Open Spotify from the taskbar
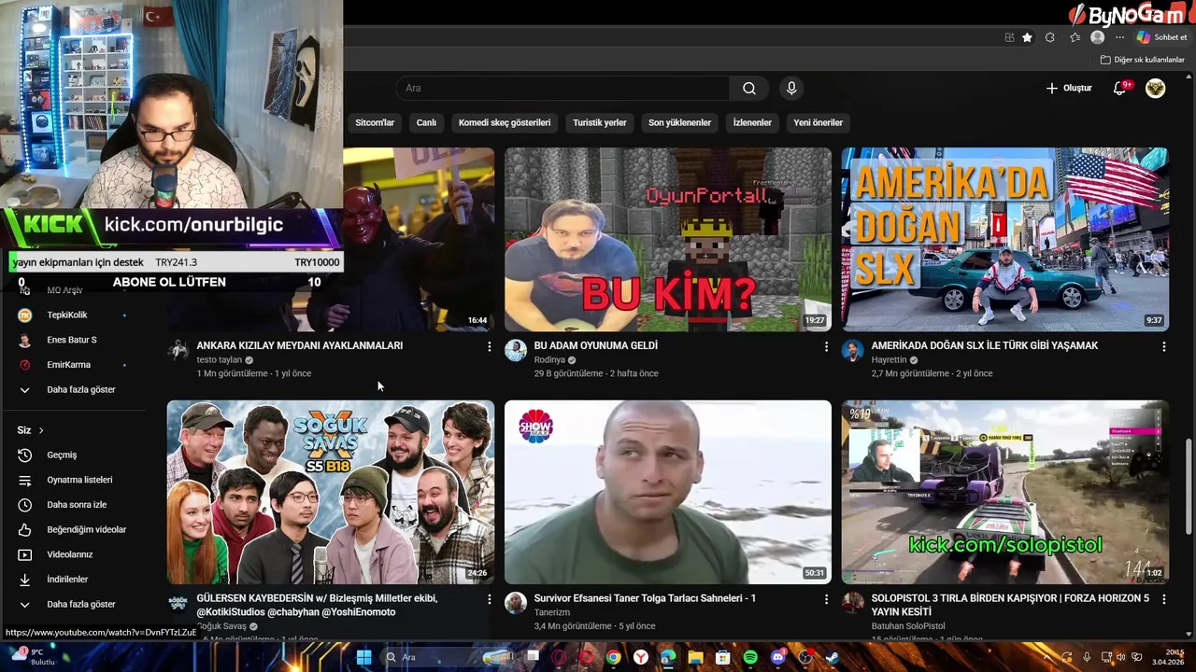Viewport: 1196px width, 672px height. click(750, 657)
